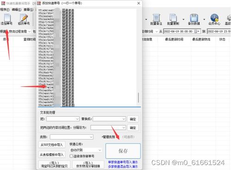Open the 单家快递单号导入演示 link
Image resolution: width=231 pixels, height=170 pixels.
tap(123, 162)
